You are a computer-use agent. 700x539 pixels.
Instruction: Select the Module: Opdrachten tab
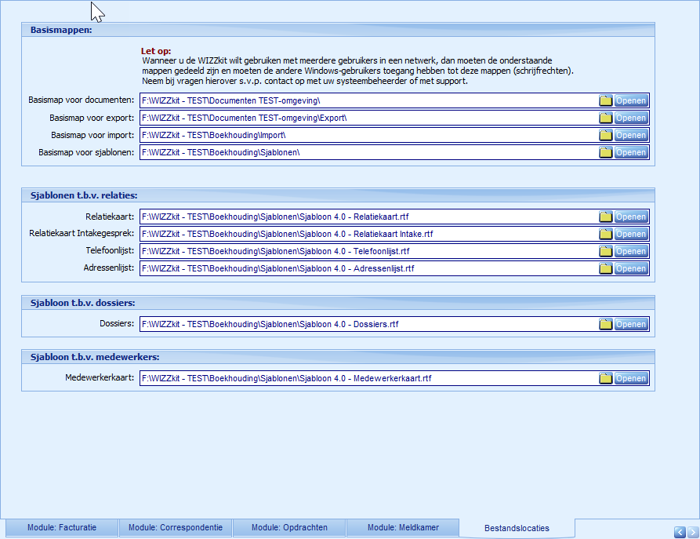289,528
